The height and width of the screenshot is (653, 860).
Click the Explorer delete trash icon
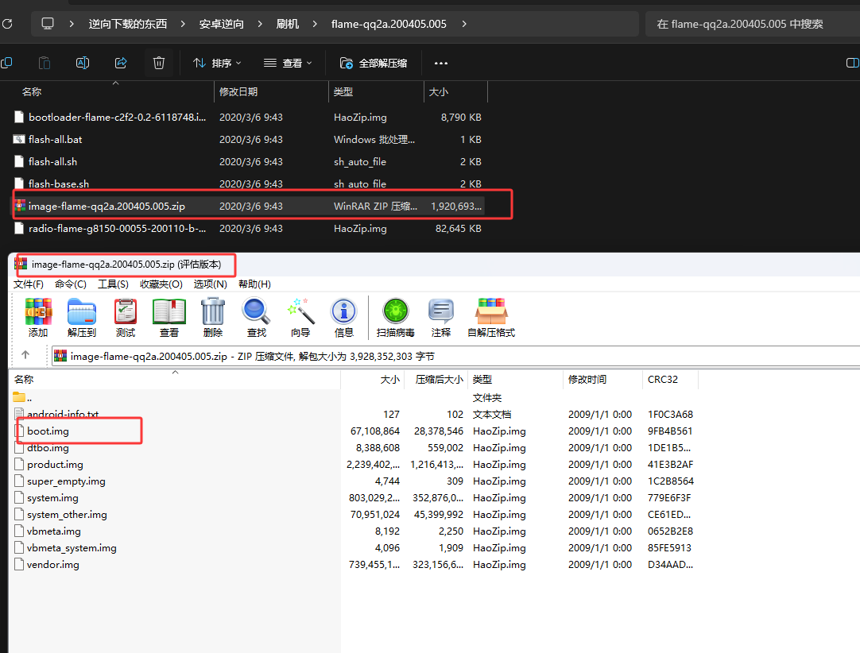(x=159, y=63)
